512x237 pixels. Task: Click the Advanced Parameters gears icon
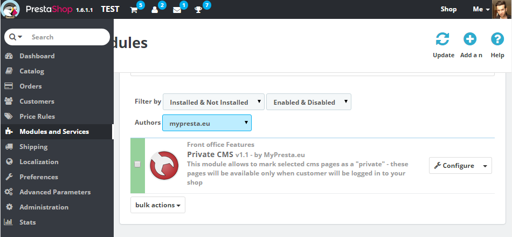[9, 192]
